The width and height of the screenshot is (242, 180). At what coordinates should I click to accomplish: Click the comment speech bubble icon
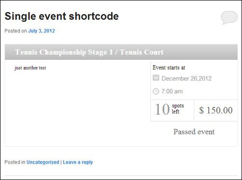pos(229,17)
